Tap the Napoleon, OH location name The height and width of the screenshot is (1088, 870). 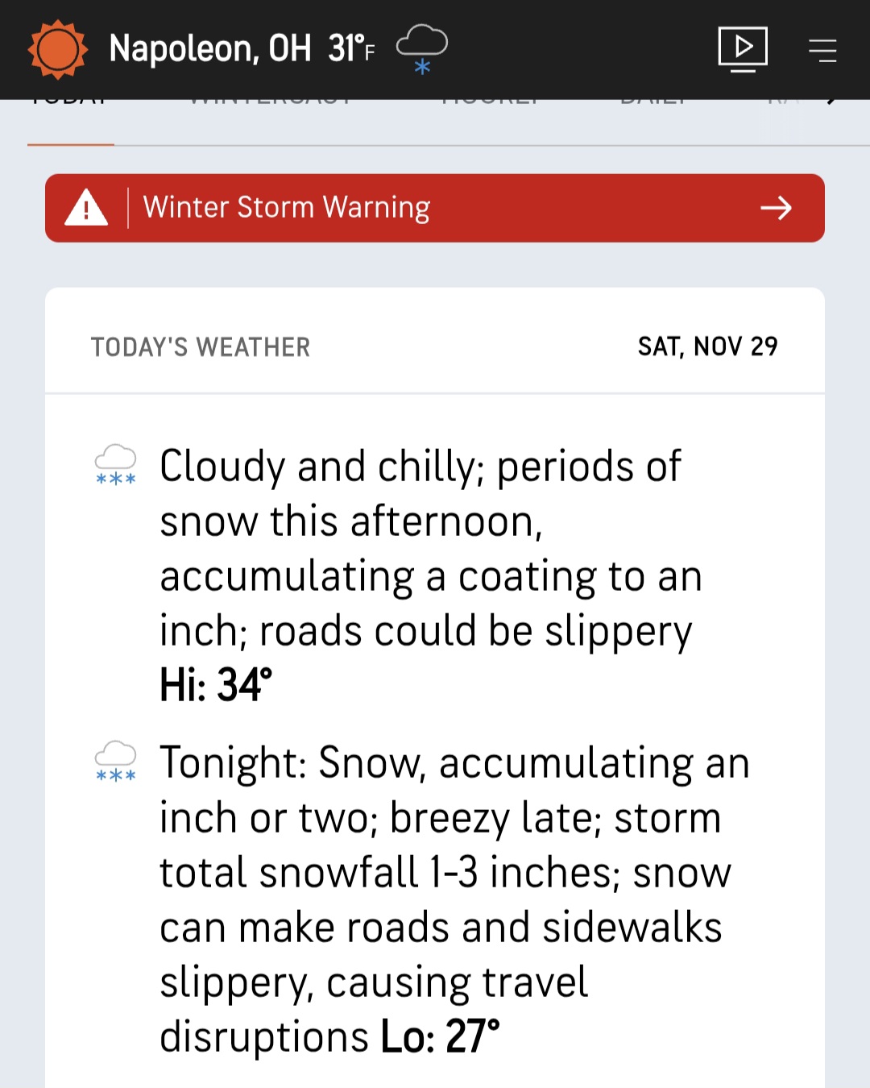[x=209, y=49]
